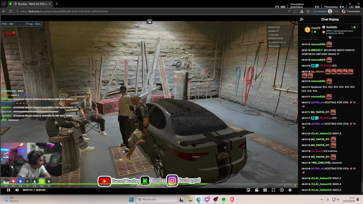Open username Reekoos in chat
This screenshot has width=363, height=204.
(316, 87)
